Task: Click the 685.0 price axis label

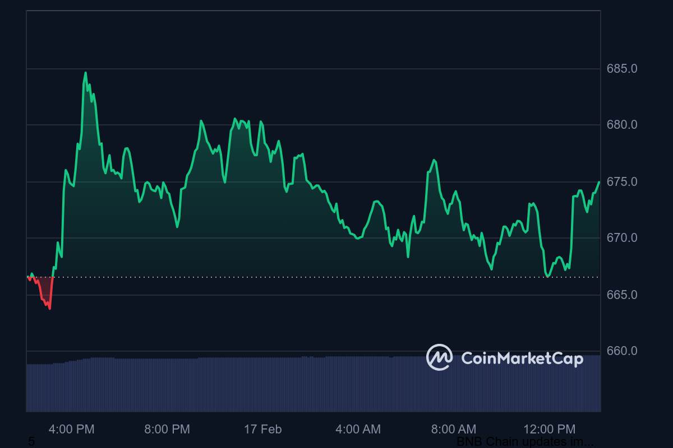Action: tap(622, 69)
